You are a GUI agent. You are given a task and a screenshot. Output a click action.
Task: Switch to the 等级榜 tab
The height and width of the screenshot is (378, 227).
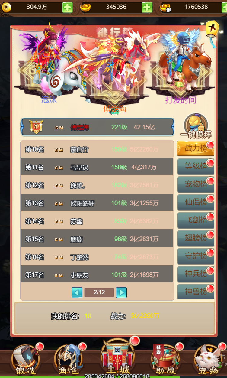(196, 166)
